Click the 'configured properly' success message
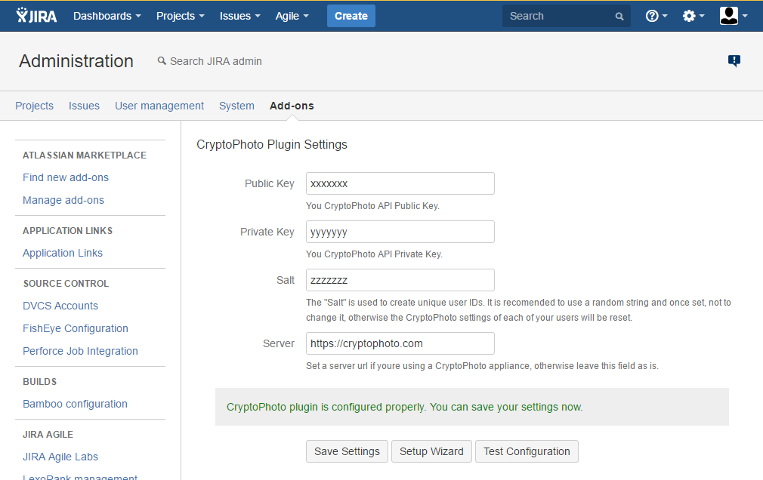This screenshot has width=763, height=480. point(404,407)
